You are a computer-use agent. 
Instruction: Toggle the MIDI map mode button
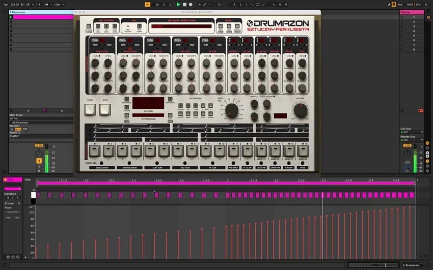coord(410,5)
